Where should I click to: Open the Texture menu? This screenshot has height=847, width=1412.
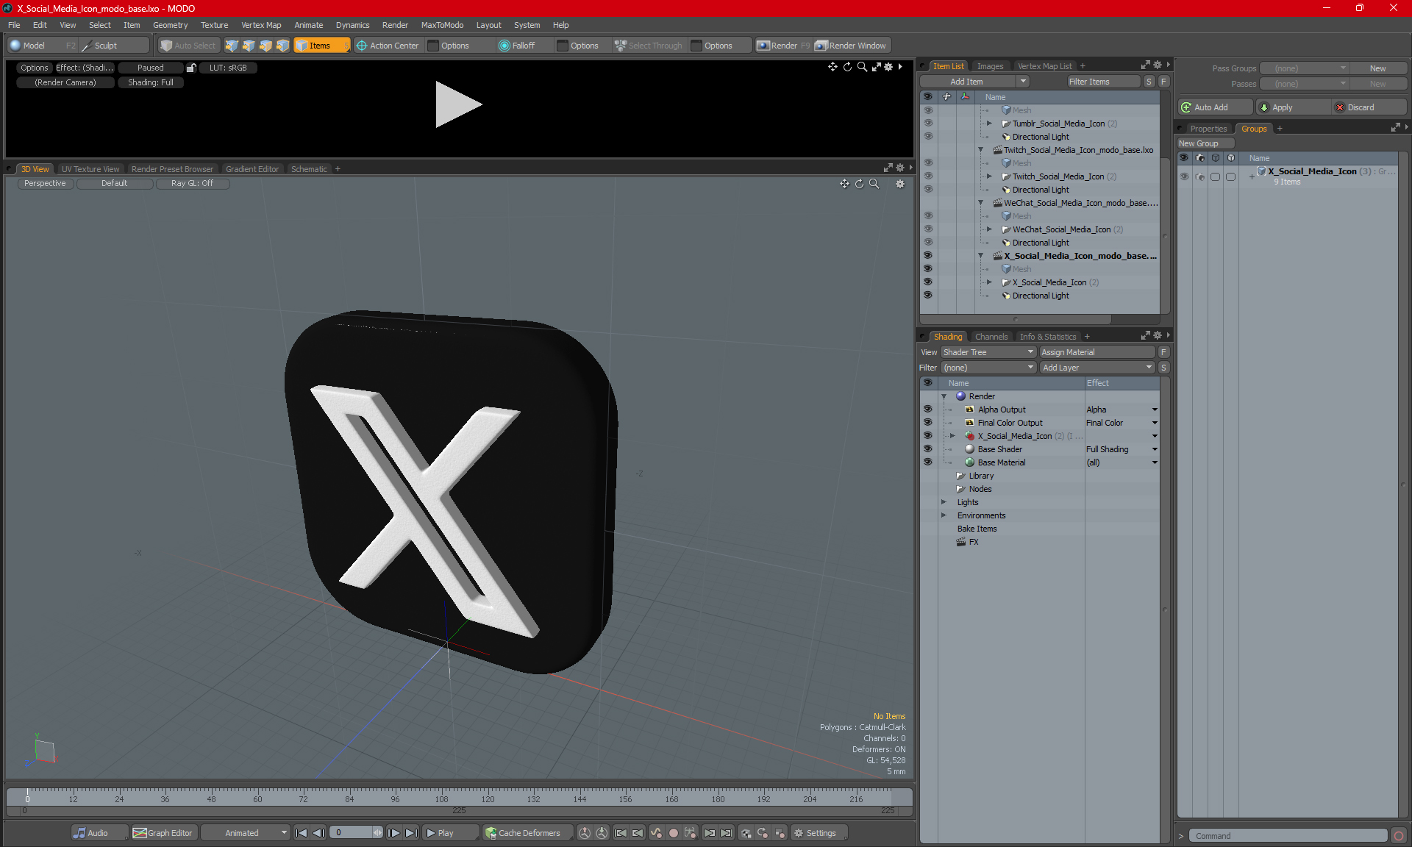click(x=214, y=25)
